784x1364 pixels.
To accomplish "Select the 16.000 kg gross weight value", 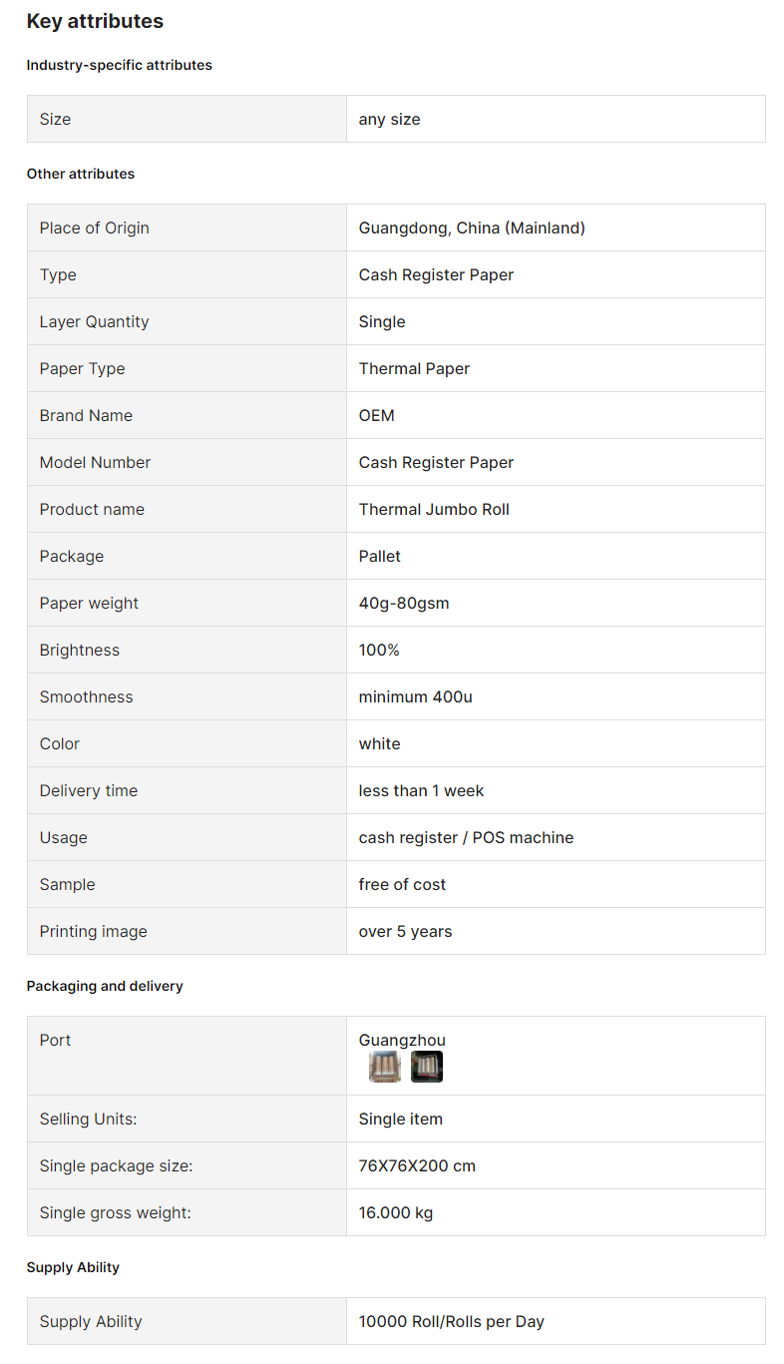I will tap(396, 1212).
